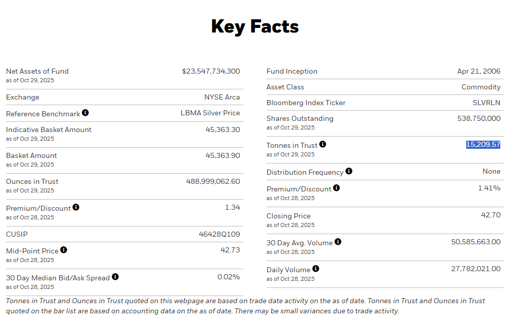Click the Key Facts heading
This screenshot has height=324, width=515.
point(255,26)
